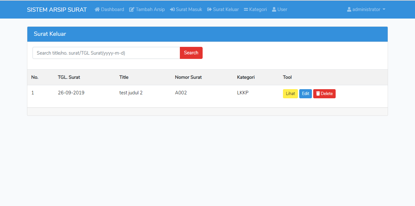
Task: Click the TGL. Surat column header
Action: [69, 77]
